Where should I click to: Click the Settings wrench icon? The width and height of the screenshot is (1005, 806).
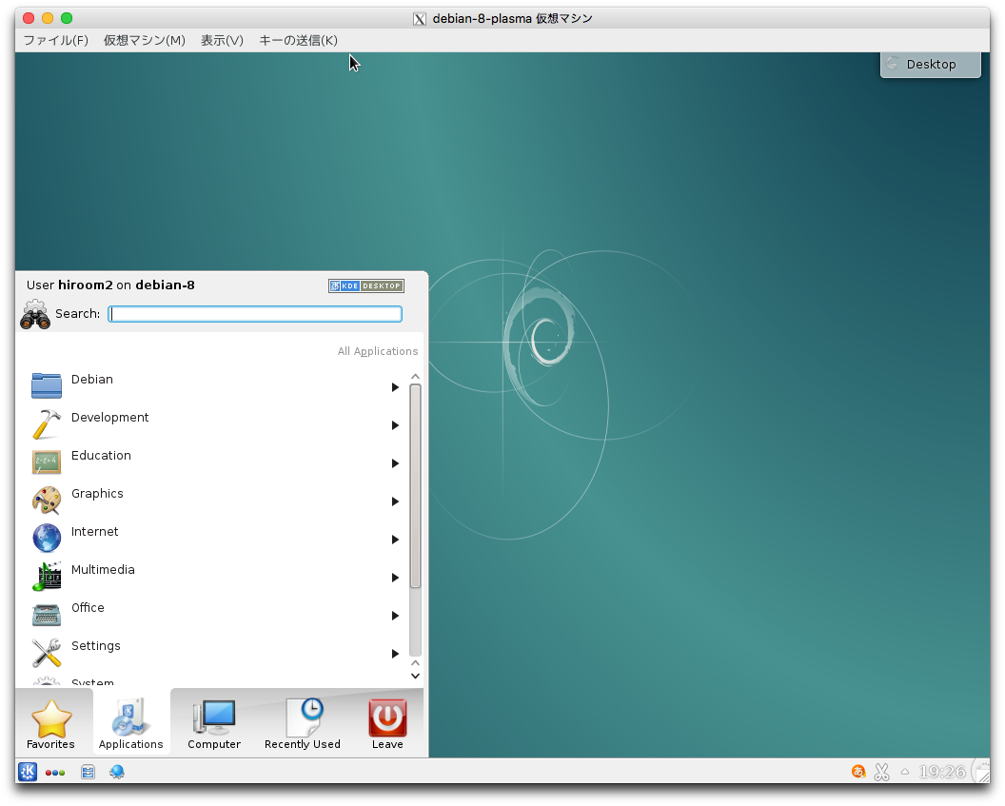[x=46, y=652]
